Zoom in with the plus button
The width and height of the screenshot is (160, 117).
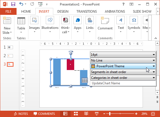136,114
